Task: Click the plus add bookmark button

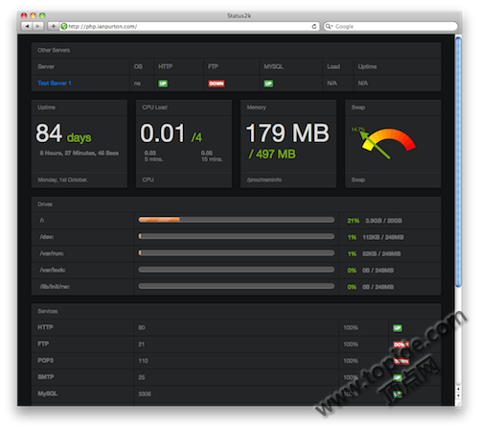Action: point(53,26)
